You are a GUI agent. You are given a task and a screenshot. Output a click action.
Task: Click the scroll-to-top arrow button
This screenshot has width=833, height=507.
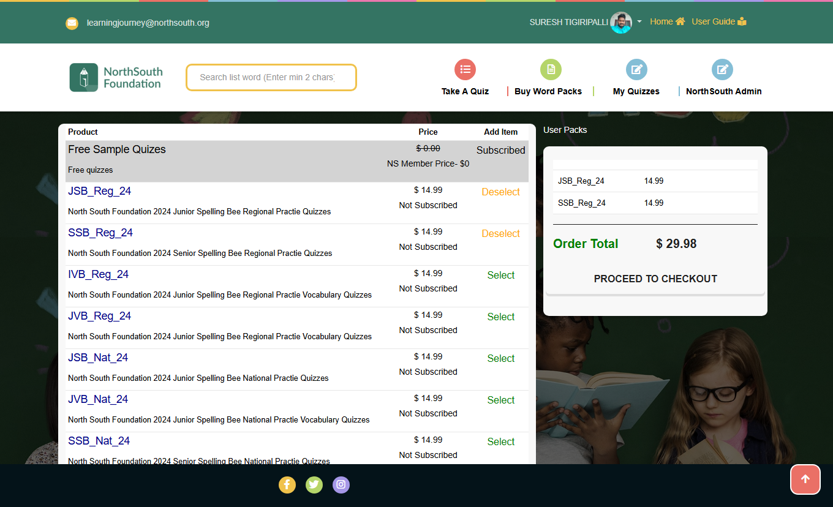click(805, 479)
